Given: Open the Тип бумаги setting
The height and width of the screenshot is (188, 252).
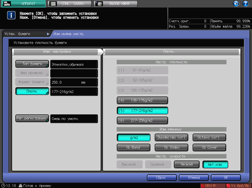Looking at the screenshot, I should 32,64.
